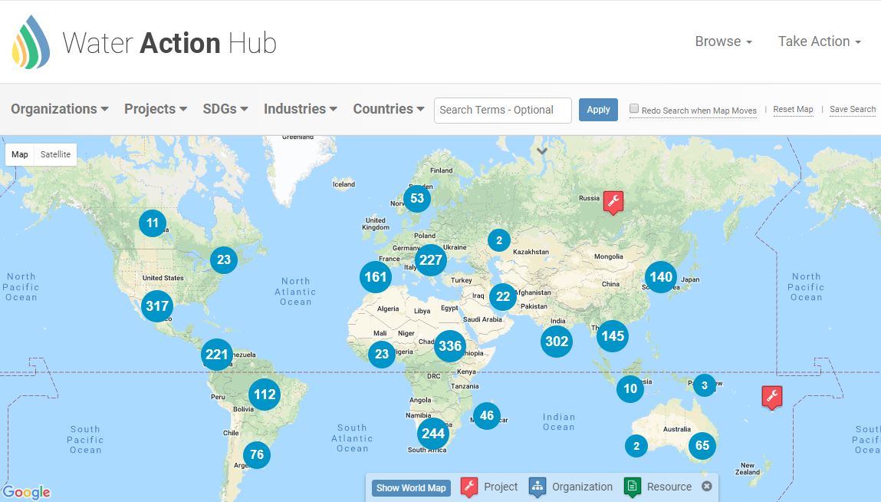Click the cluster marker labeled 23 in West Africa
Viewport: 881px width, 502px height.
(x=382, y=354)
